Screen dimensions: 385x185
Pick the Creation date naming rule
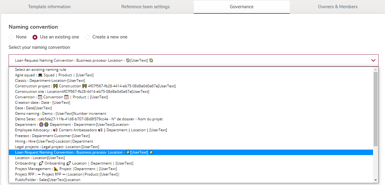pos(191,103)
